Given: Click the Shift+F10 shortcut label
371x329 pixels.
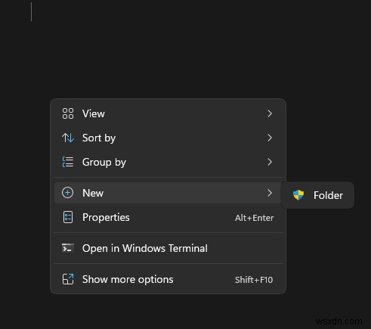Looking at the screenshot, I should [254, 280].
